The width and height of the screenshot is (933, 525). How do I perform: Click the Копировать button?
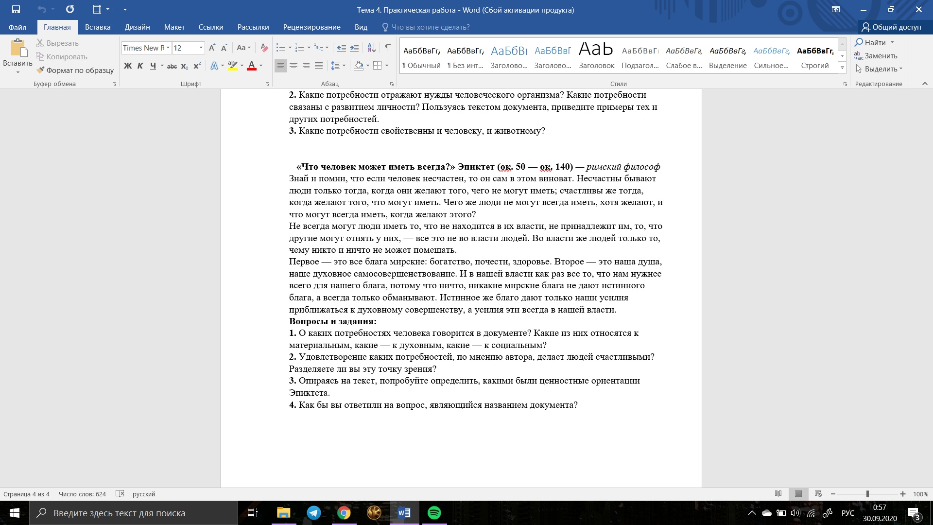[62, 57]
